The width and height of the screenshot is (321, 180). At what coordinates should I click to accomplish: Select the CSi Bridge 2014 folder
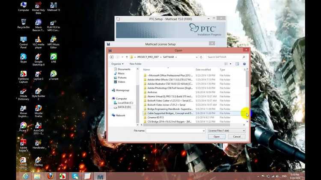(x=169, y=121)
